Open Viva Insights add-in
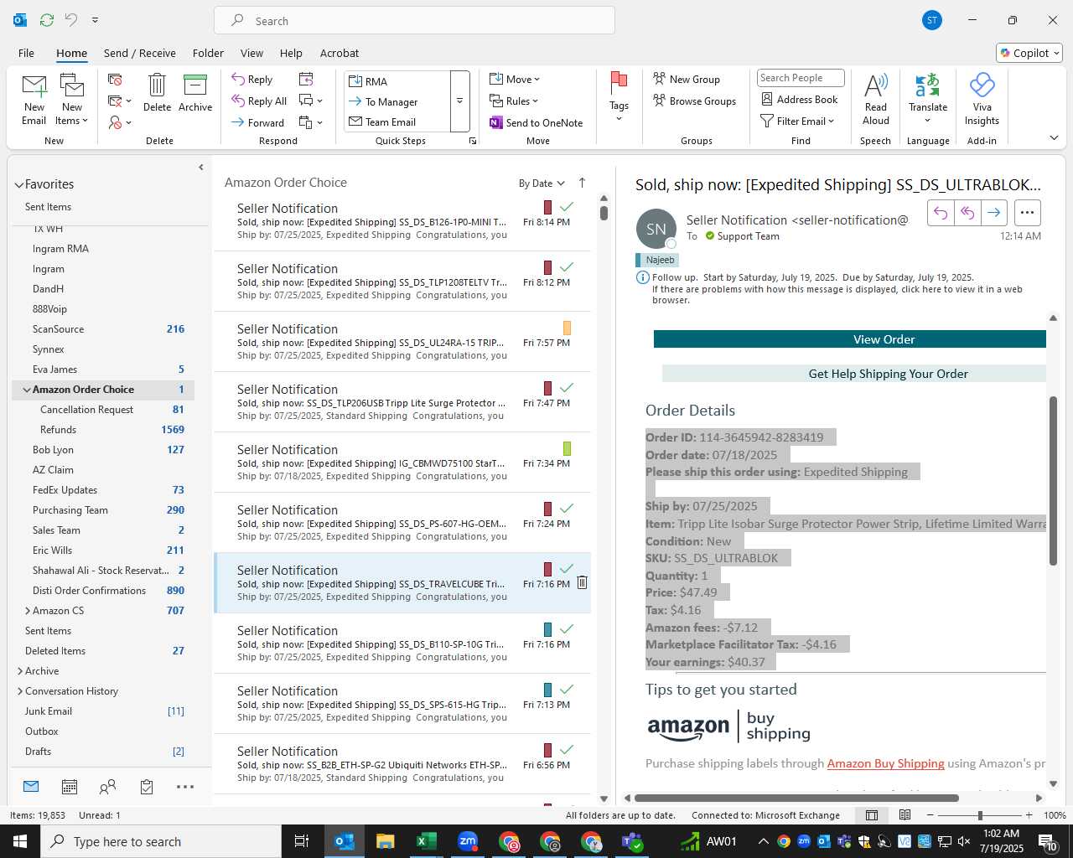 (x=982, y=99)
